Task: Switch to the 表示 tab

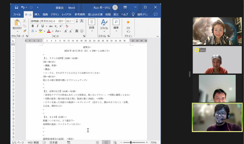Action: (x=116, y=14)
